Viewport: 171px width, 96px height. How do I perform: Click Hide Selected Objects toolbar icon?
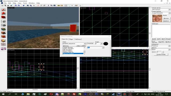(x=38, y=6)
